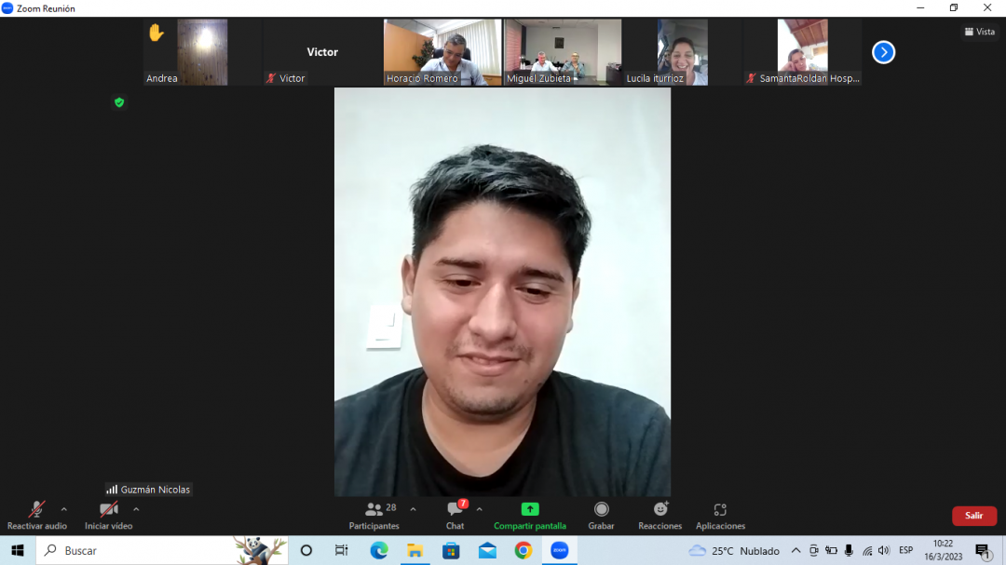Click microphone tray icon

tap(849, 550)
